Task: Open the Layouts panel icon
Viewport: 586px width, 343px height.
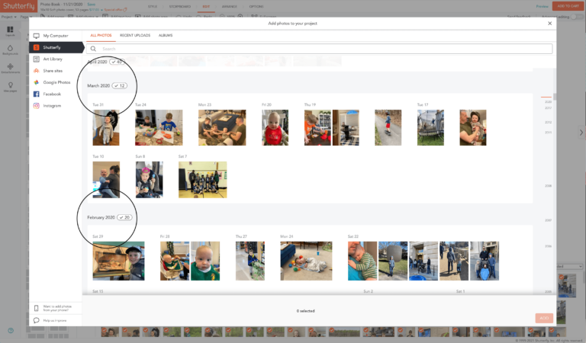Action: (x=11, y=31)
